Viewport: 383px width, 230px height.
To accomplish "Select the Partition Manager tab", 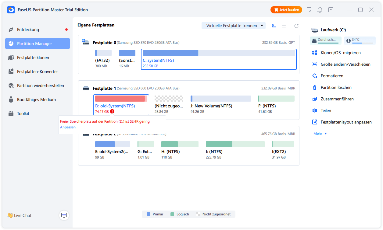I will tap(38, 44).
